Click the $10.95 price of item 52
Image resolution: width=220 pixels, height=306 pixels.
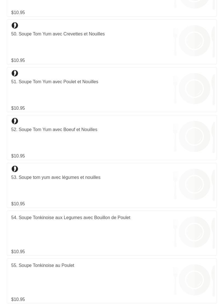(x=18, y=156)
